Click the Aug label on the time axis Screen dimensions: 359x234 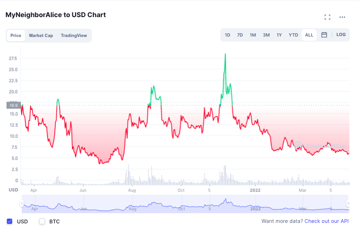click(x=132, y=190)
